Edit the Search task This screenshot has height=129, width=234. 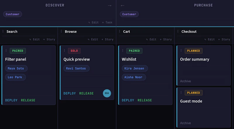tap(35, 39)
